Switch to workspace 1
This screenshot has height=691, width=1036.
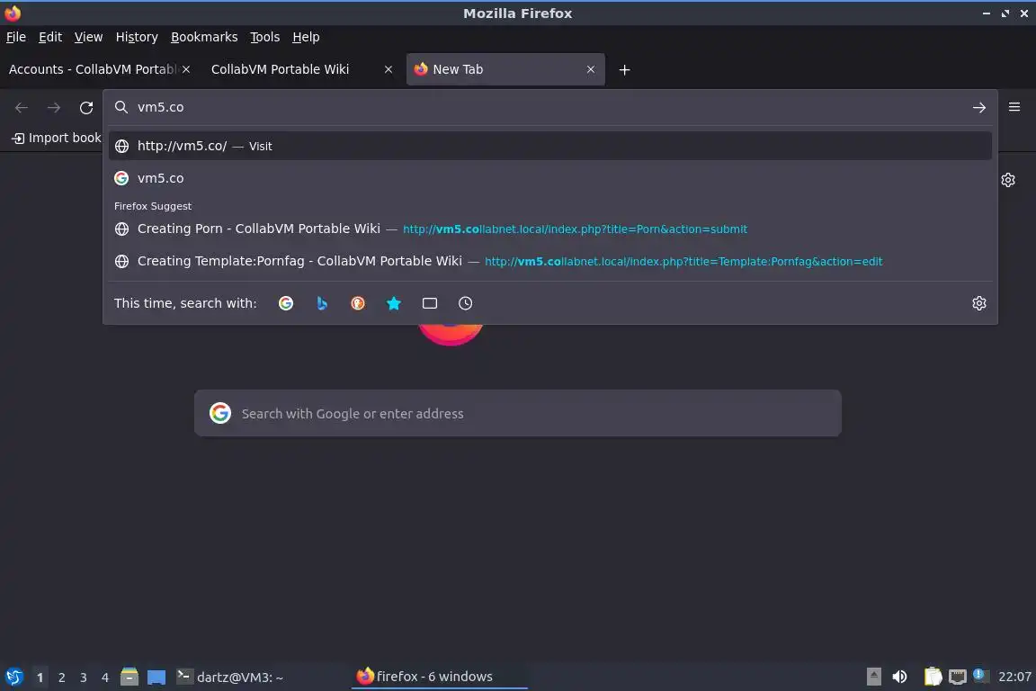tap(40, 678)
